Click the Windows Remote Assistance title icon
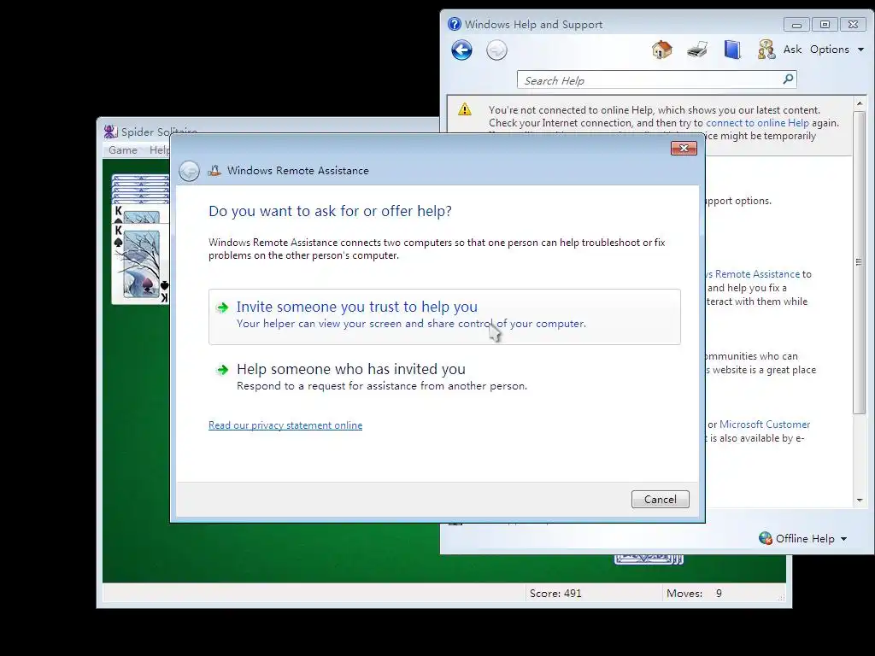The height and width of the screenshot is (656, 875). pyautogui.click(x=214, y=171)
